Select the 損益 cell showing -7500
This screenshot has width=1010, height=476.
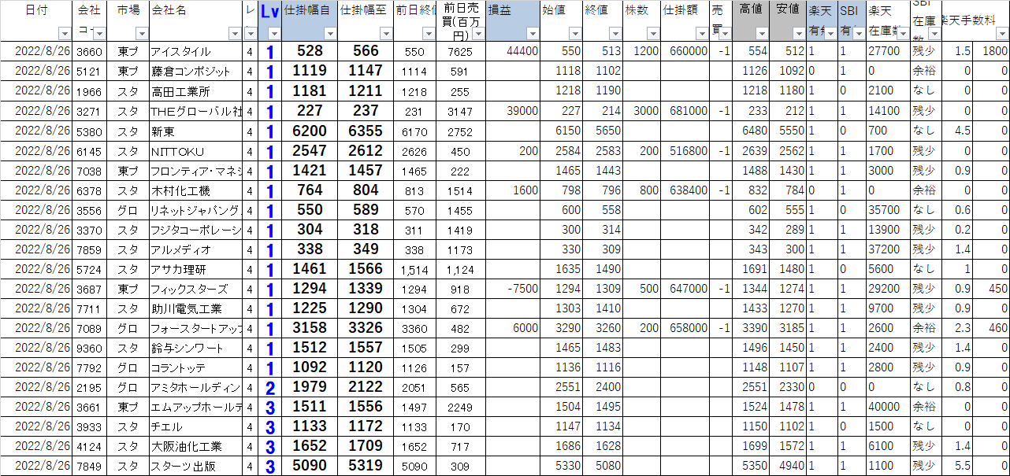[x=513, y=289]
